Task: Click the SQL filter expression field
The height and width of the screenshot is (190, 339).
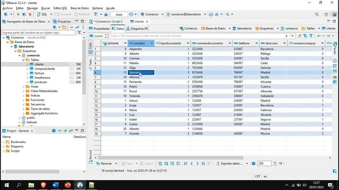Action: [x=197, y=36]
